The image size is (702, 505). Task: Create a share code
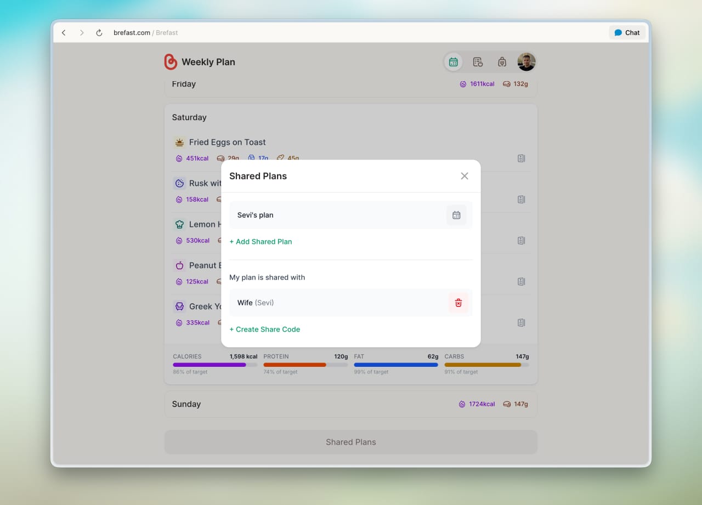[264, 329]
